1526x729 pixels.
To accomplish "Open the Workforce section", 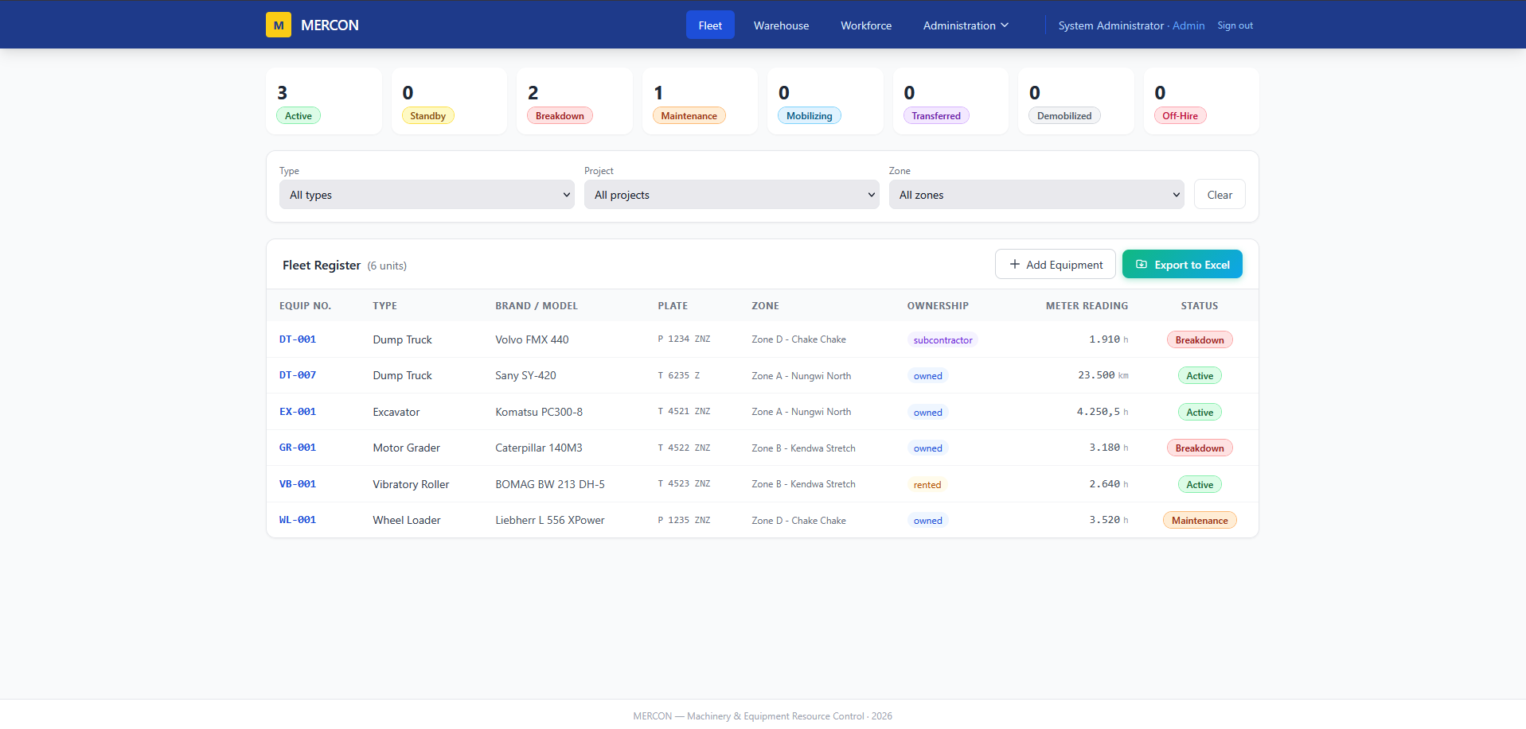I will point(866,25).
